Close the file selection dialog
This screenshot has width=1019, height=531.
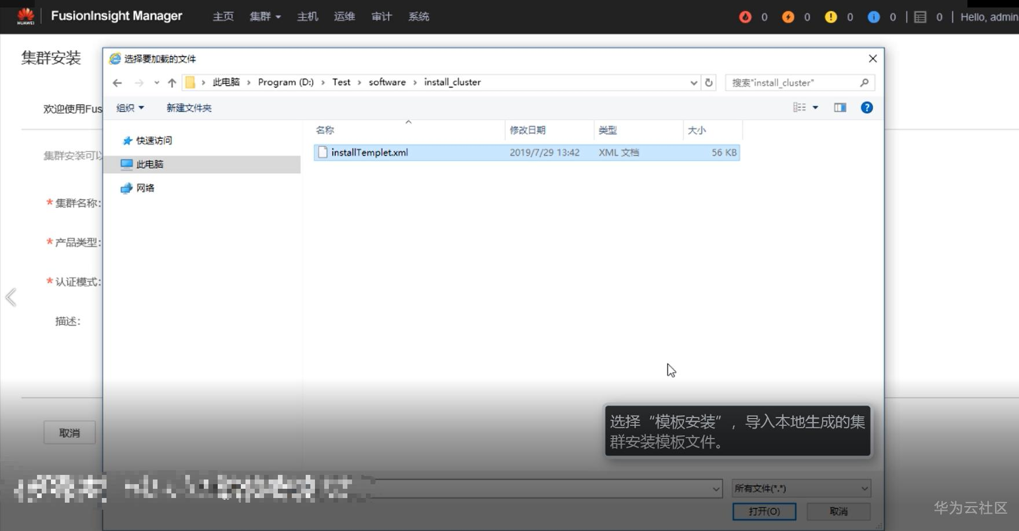(x=873, y=58)
